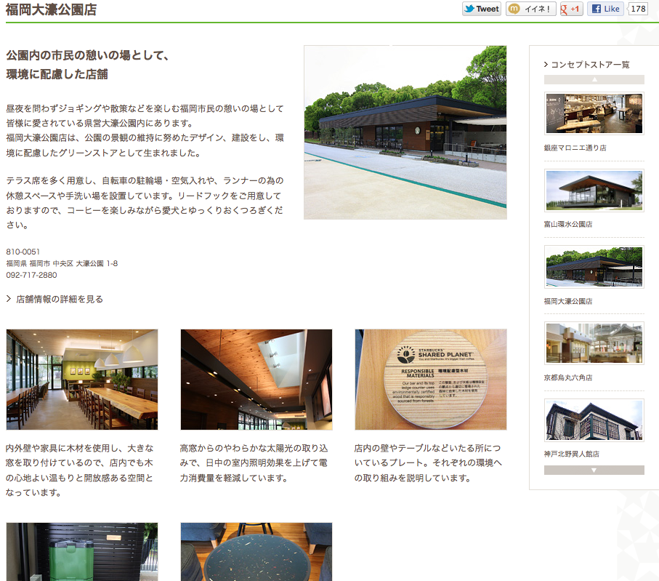Click the Facebook like count 178
Viewport: 659px width, 581px height.
(638, 9)
